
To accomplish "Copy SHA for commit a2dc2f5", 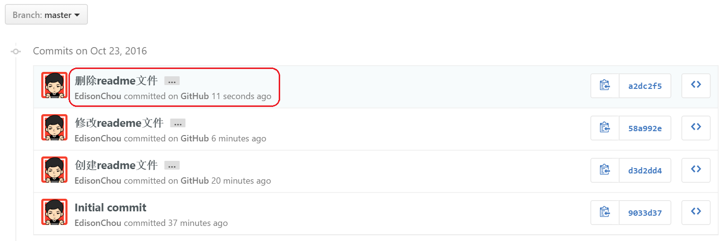I will click(605, 86).
